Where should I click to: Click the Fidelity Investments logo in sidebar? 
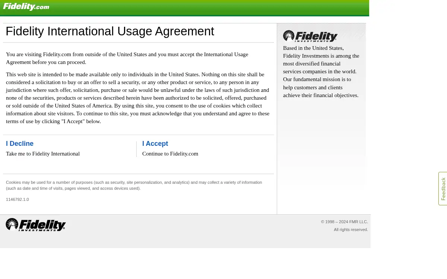point(310,36)
